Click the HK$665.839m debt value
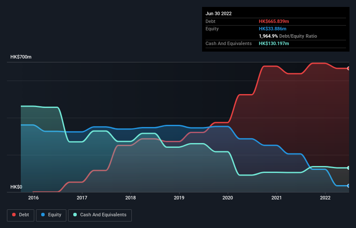 click(274, 21)
